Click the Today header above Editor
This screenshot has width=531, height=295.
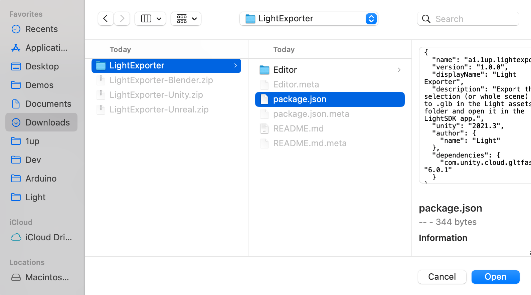pyautogui.click(x=284, y=50)
